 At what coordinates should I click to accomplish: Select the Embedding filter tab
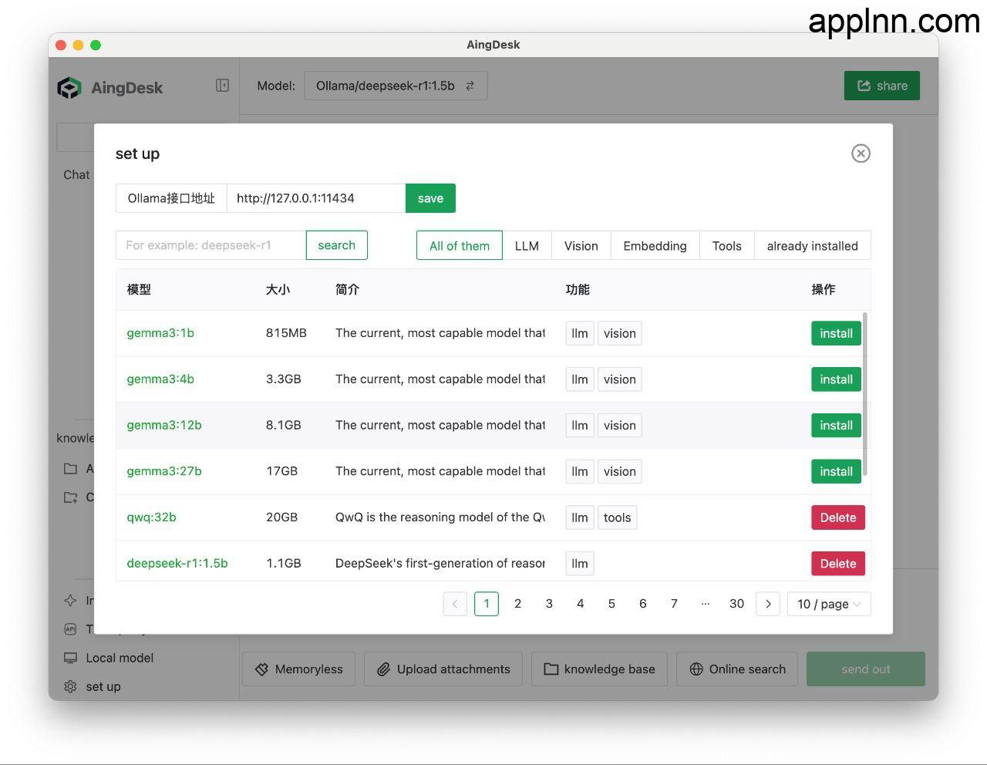(x=655, y=246)
